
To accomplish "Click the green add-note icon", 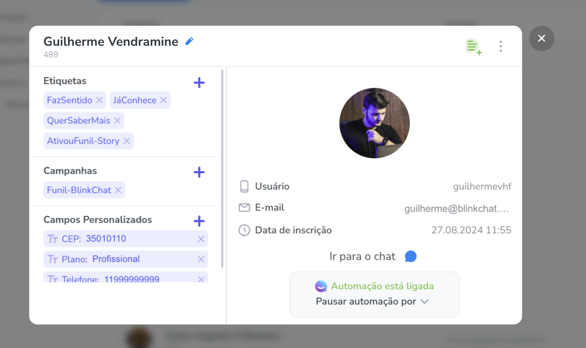I will click(x=474, y=47).
